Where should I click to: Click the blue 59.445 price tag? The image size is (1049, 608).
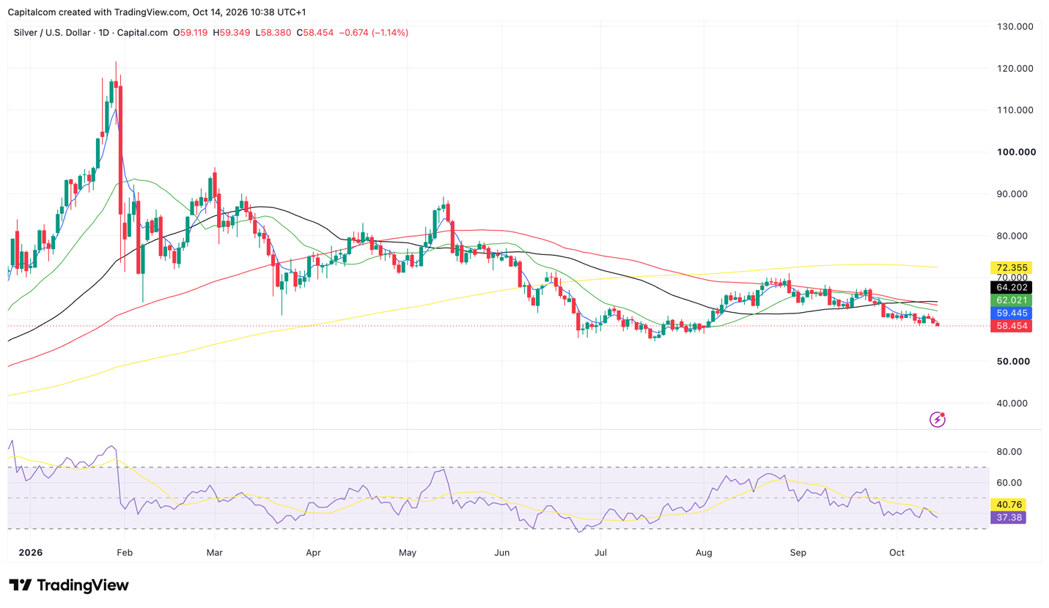(1011, 313)
